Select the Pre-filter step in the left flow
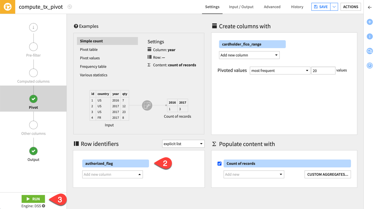The height and width of the screenshot is (209, 375). coord(33,46)
